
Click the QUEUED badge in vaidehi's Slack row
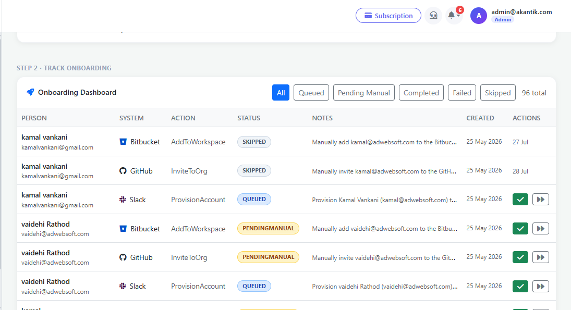click(254, 286)
